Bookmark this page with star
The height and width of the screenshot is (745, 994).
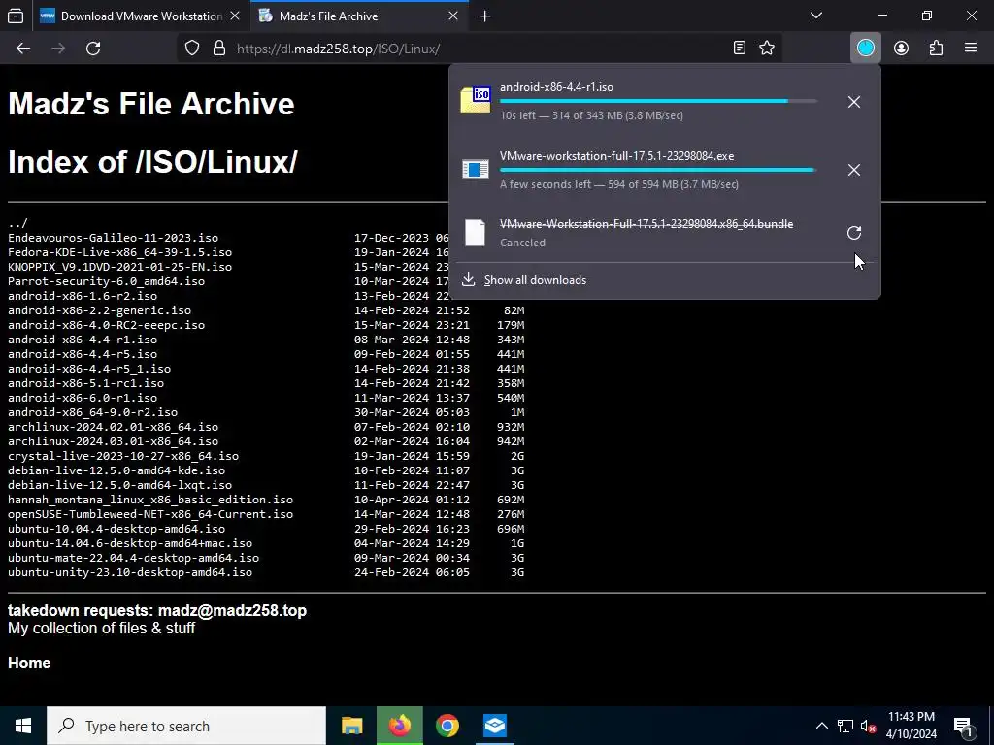click(x=767, y=49)
